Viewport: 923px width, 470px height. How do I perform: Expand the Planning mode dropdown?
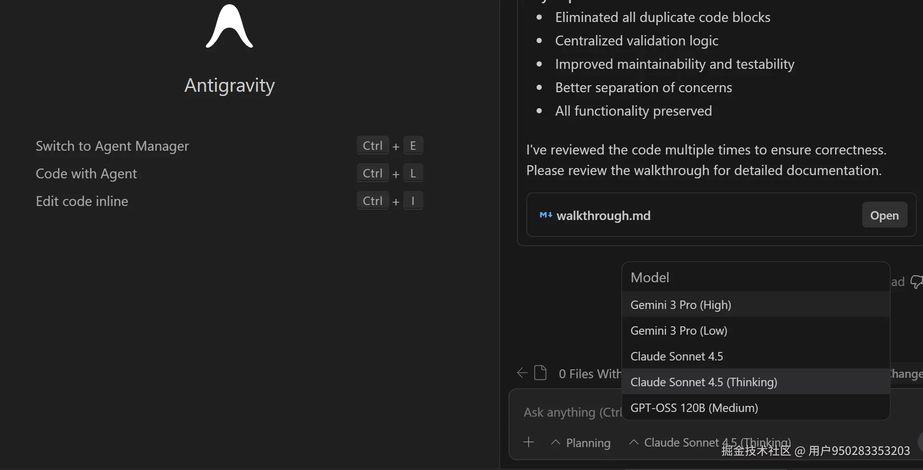point(581,443)
